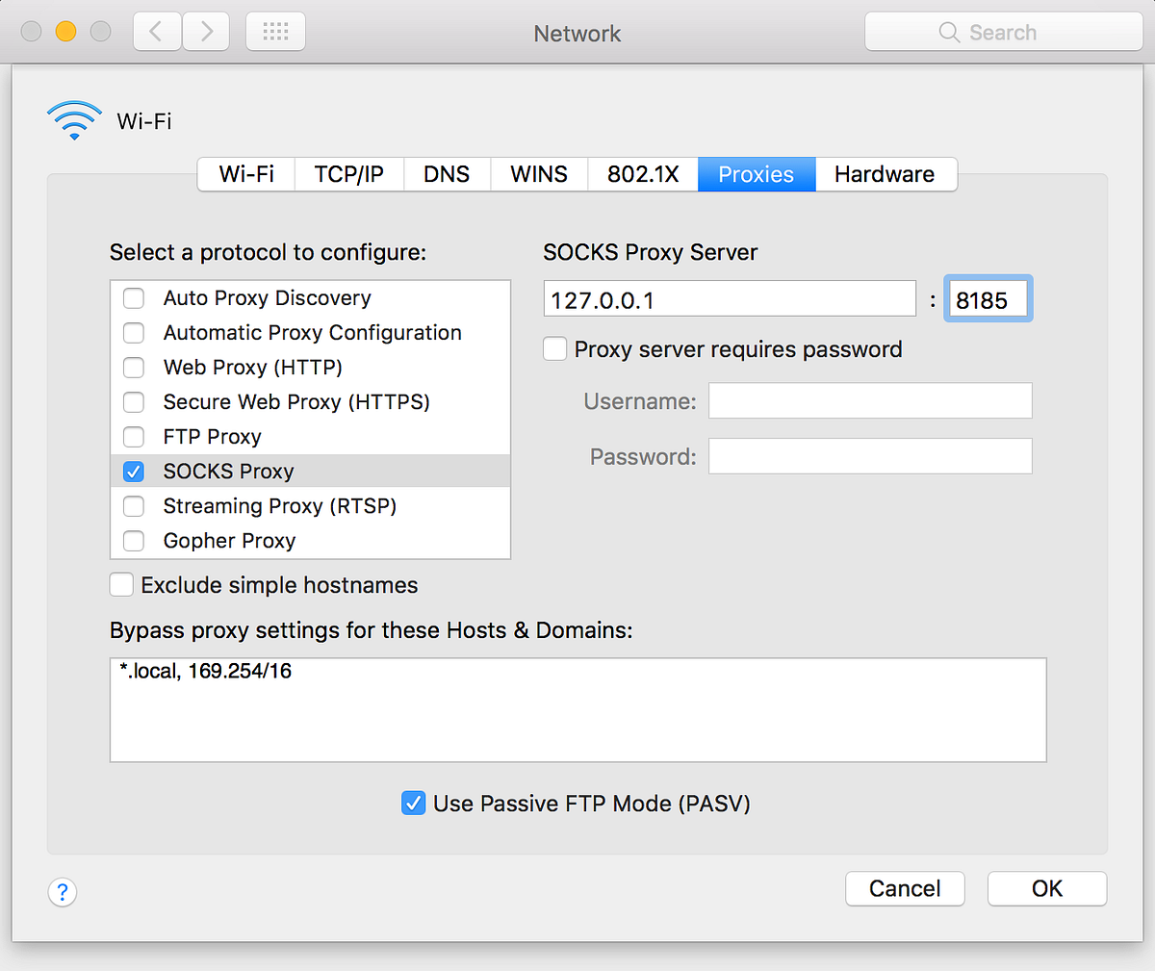Click the proxy server address field
This screenshot has width=1155, height=971.
pyautogui.click(x=730, y=299)
